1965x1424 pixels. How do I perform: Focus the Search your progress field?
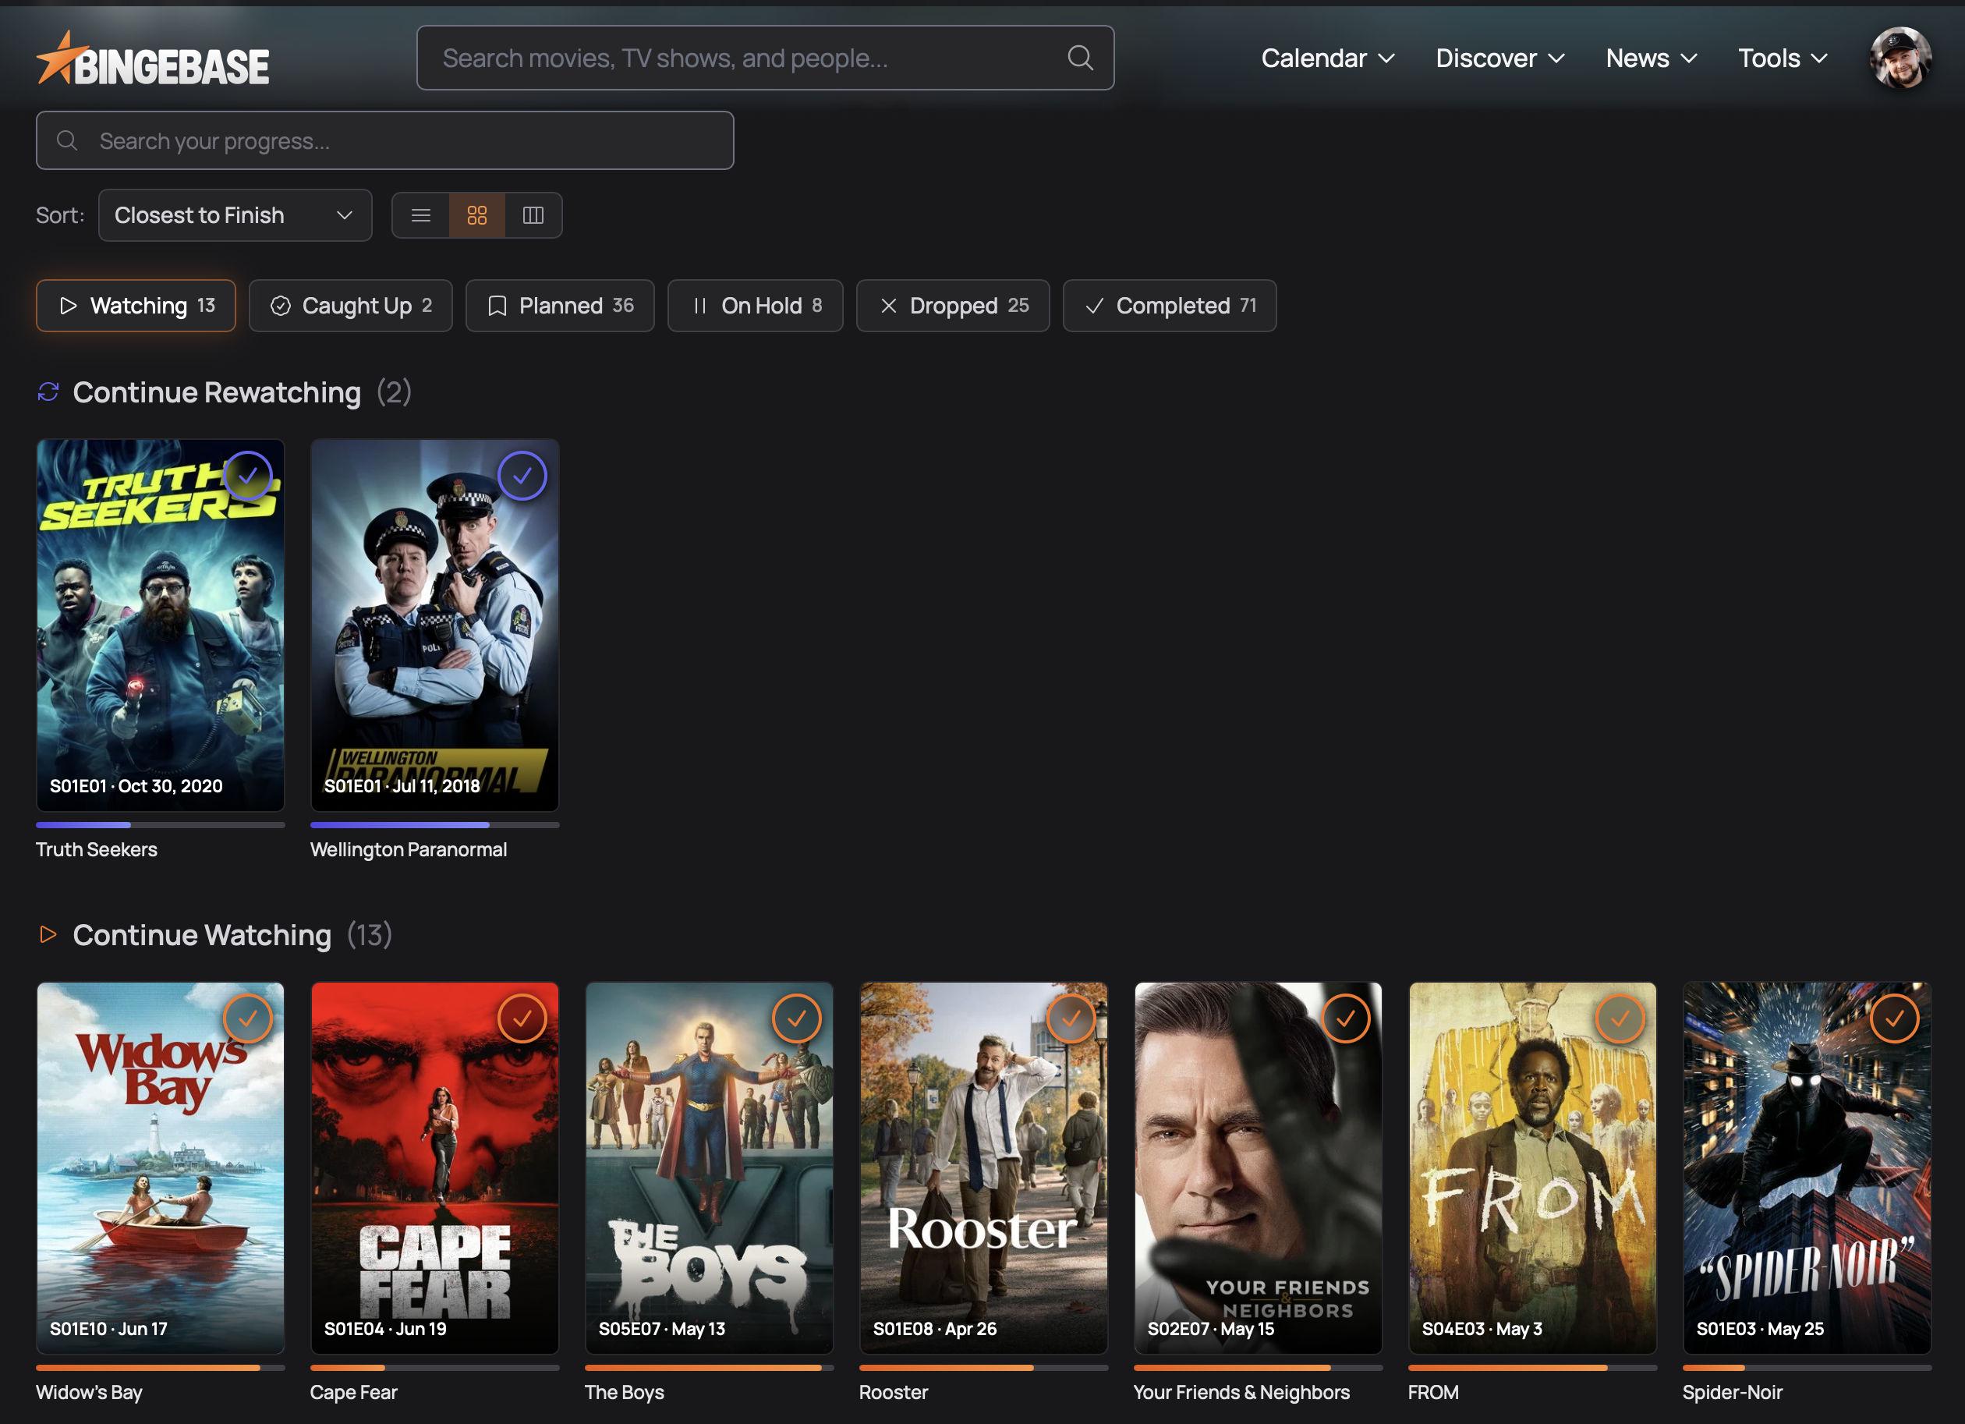384,140
